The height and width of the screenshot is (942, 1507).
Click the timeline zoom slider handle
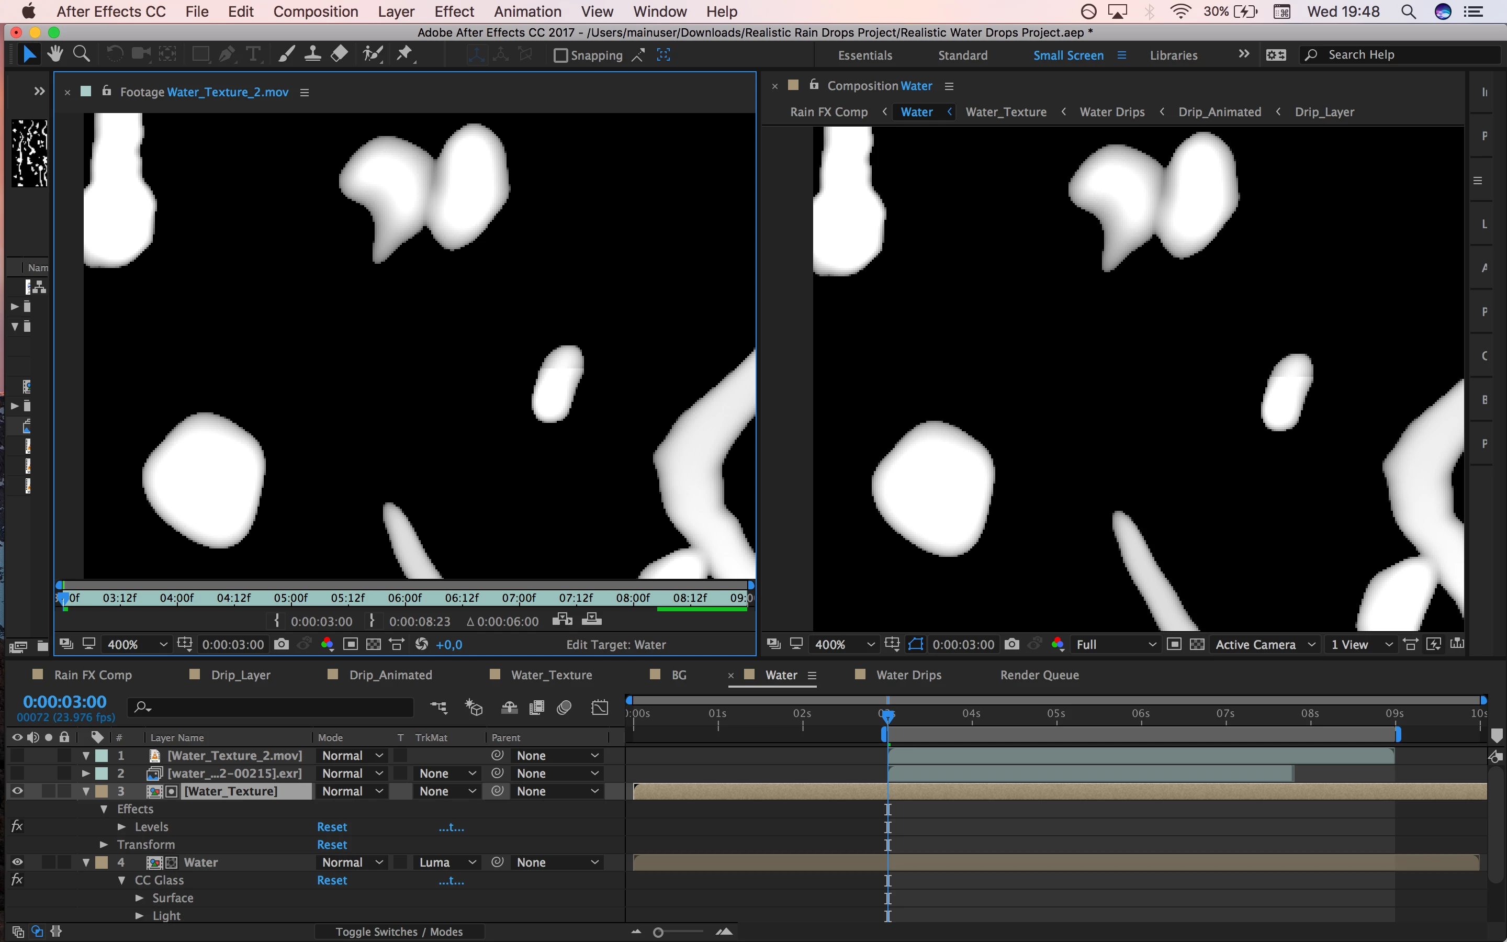[x=658, y=932]
